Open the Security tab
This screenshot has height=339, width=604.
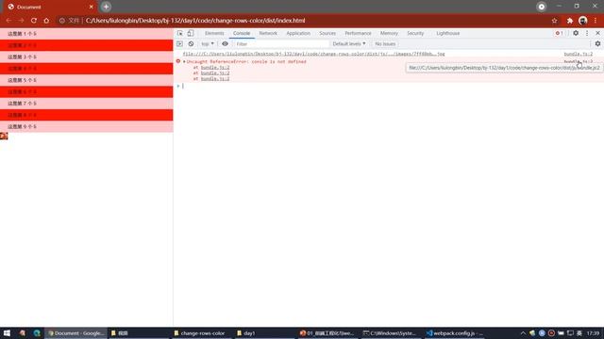pos(415,34)
